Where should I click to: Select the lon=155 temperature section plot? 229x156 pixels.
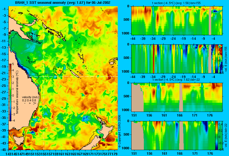(177, 20)
